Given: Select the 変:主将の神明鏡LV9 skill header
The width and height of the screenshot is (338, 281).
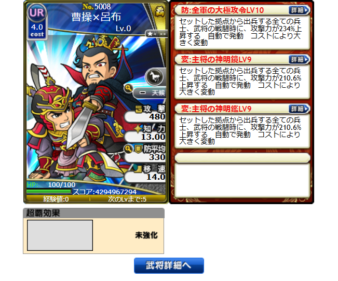Looking at the screenshot, I should 216,59.
